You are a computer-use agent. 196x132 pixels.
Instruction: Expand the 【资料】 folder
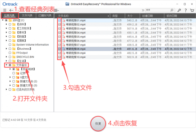coord(6,24)
